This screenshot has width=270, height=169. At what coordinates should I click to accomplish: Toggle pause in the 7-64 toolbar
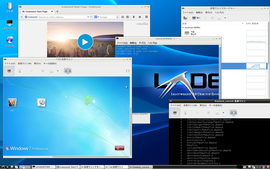pos(43,71)
